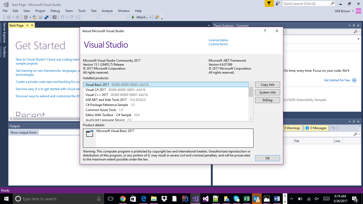This screenshot has height=204, width=363.
Task: Click the Open File toolbar icon
Action: click(35, 17)
